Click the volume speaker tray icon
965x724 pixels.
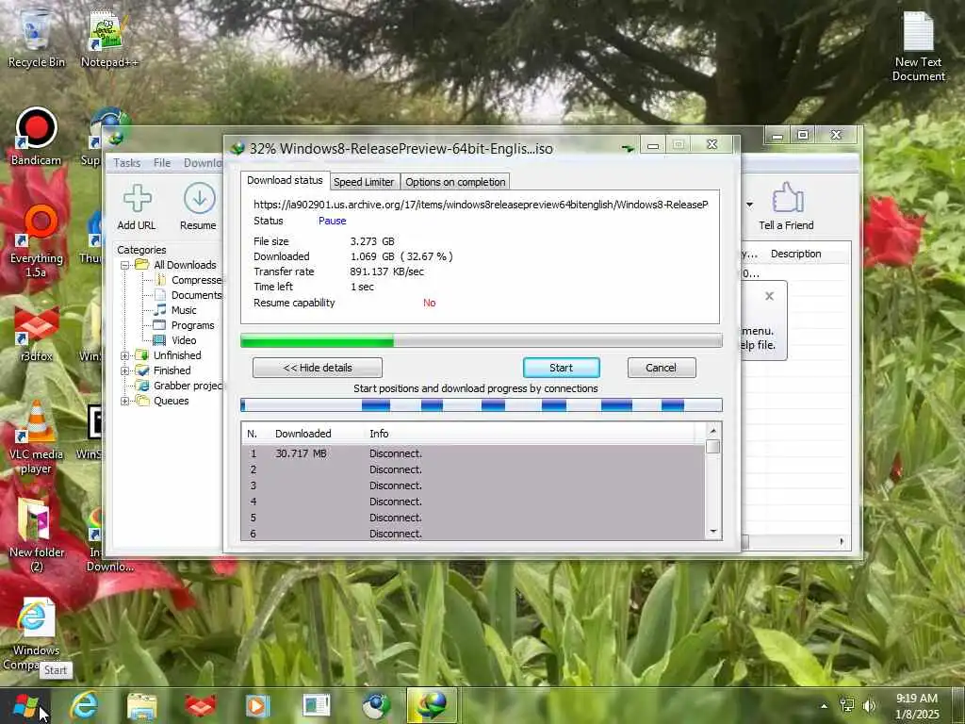click(x=869, y=705)
